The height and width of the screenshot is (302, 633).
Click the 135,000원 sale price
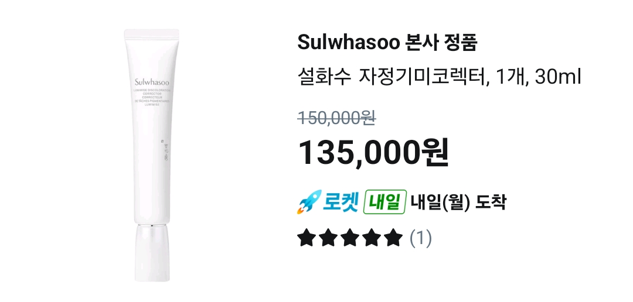coord(373,153)
